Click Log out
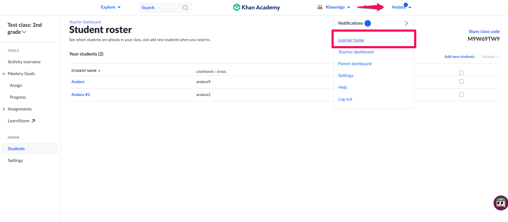 pos(345,99)
